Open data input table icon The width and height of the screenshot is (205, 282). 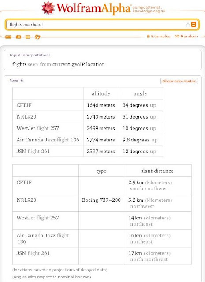(x=28, y=37)
